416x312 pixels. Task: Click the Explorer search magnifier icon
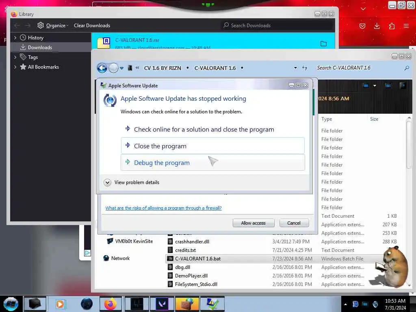(x=406, y=68)
